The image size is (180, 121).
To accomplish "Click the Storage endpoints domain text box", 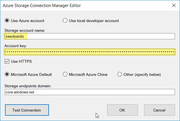I will point(90,92).
